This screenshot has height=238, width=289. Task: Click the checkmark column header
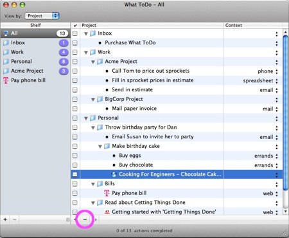(75, 25)
